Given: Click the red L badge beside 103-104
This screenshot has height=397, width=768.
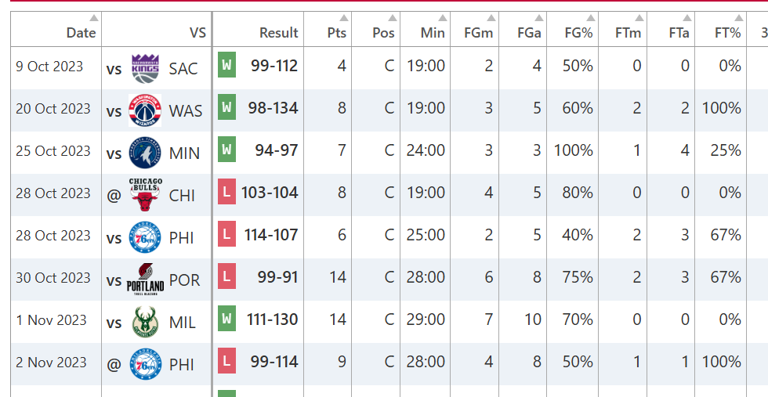Looking at the screenshot, I should pos(226,193).
